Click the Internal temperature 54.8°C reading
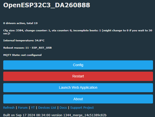 click(x=24, y=41)
